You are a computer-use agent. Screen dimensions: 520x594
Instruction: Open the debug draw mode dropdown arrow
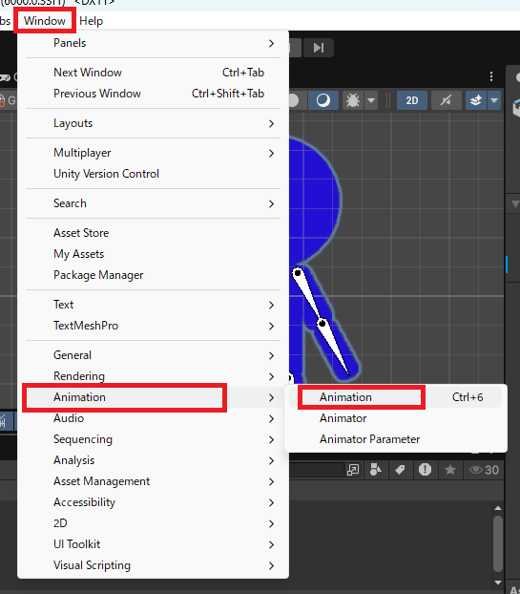[371, 100]
